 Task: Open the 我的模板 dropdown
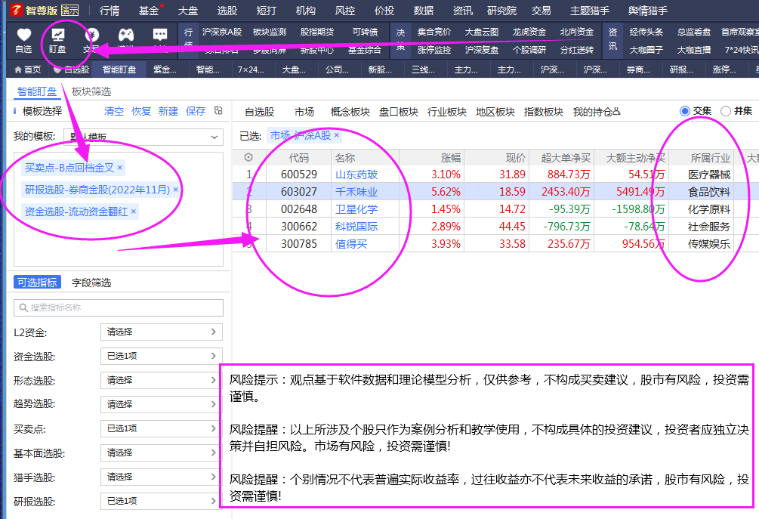tap(143, 137)
